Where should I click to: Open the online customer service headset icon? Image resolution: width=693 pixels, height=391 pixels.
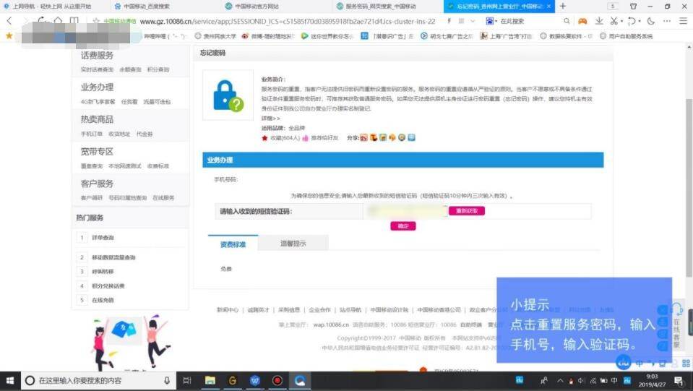[676, 310]
